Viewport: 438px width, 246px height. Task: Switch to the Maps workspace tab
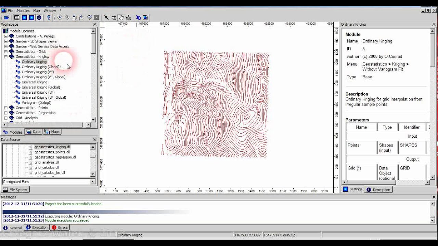coord(52,132)
